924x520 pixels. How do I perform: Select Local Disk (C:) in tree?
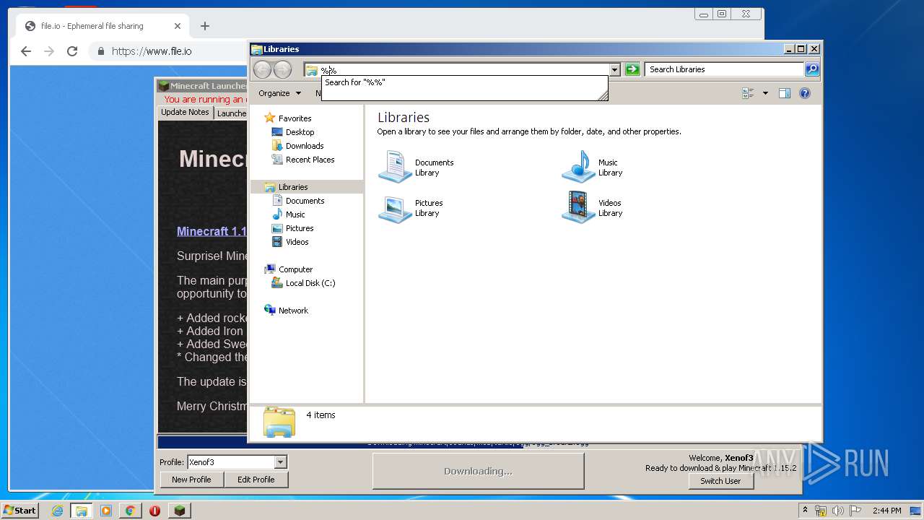[x=310, y=283]
